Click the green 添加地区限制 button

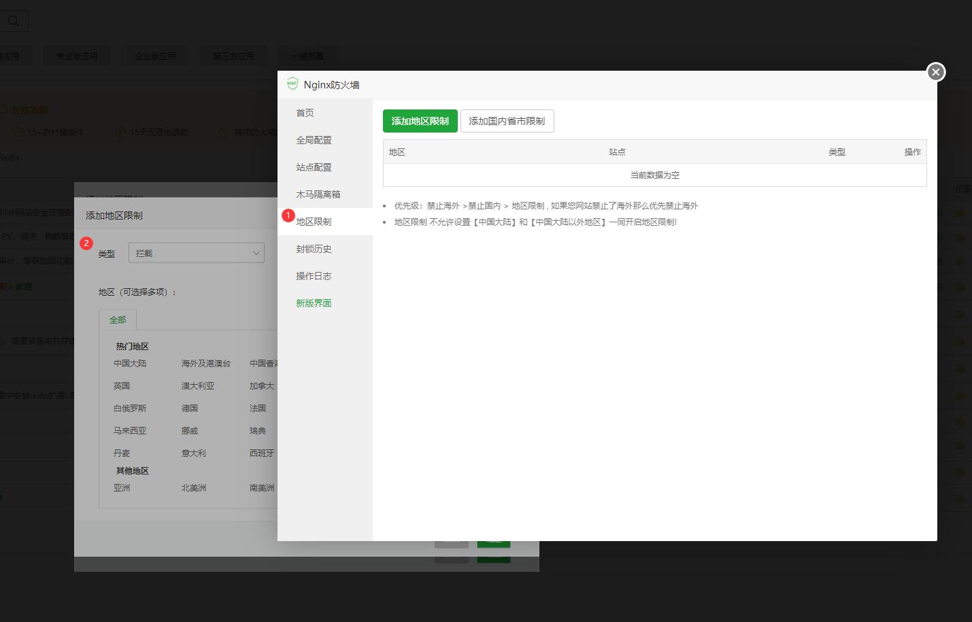pyautogui.click(x=420, y=121)
